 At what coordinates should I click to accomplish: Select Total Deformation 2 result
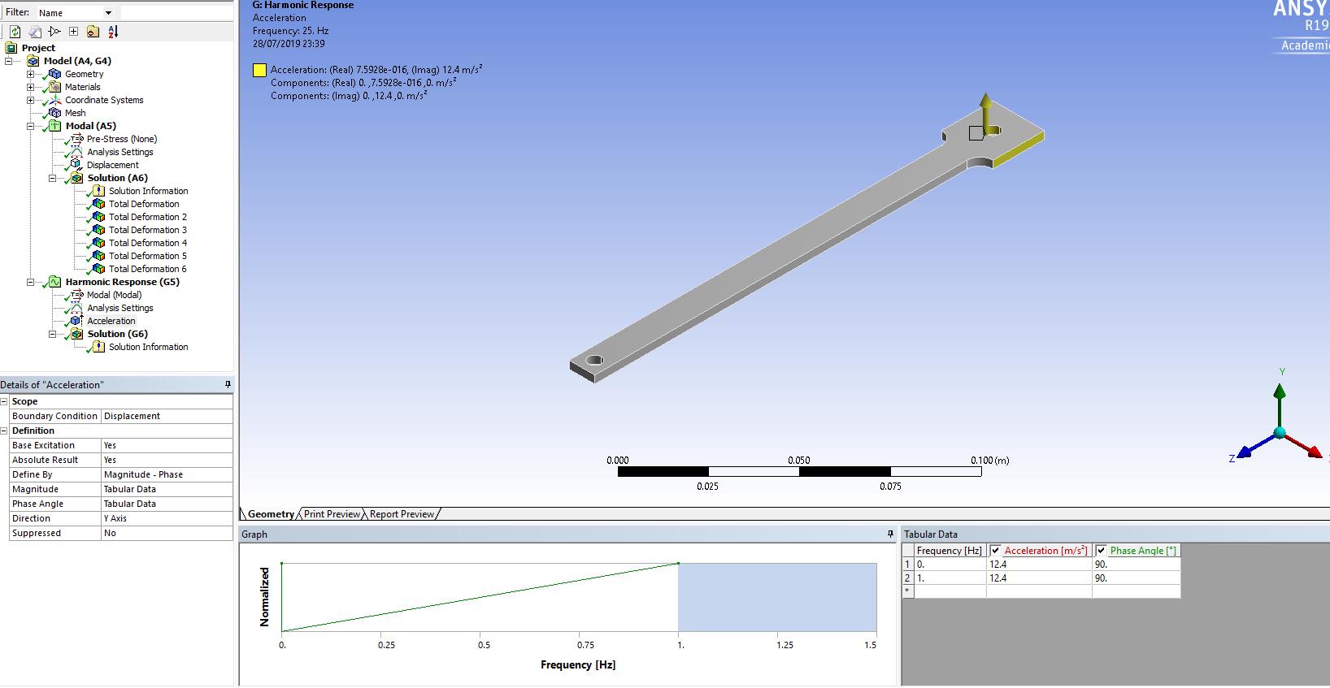pos(147,217)
